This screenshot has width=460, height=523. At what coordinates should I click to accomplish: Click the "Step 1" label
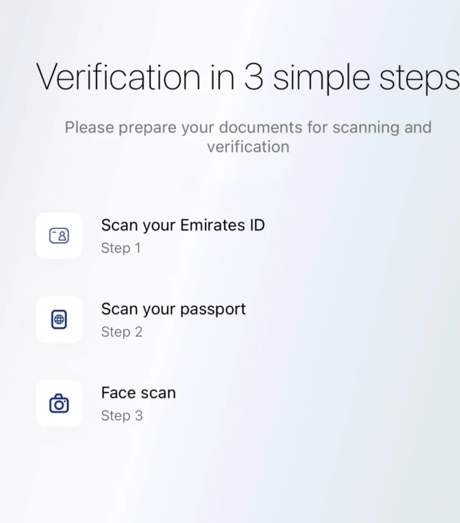pyautogui.click(x=121, y=248)
